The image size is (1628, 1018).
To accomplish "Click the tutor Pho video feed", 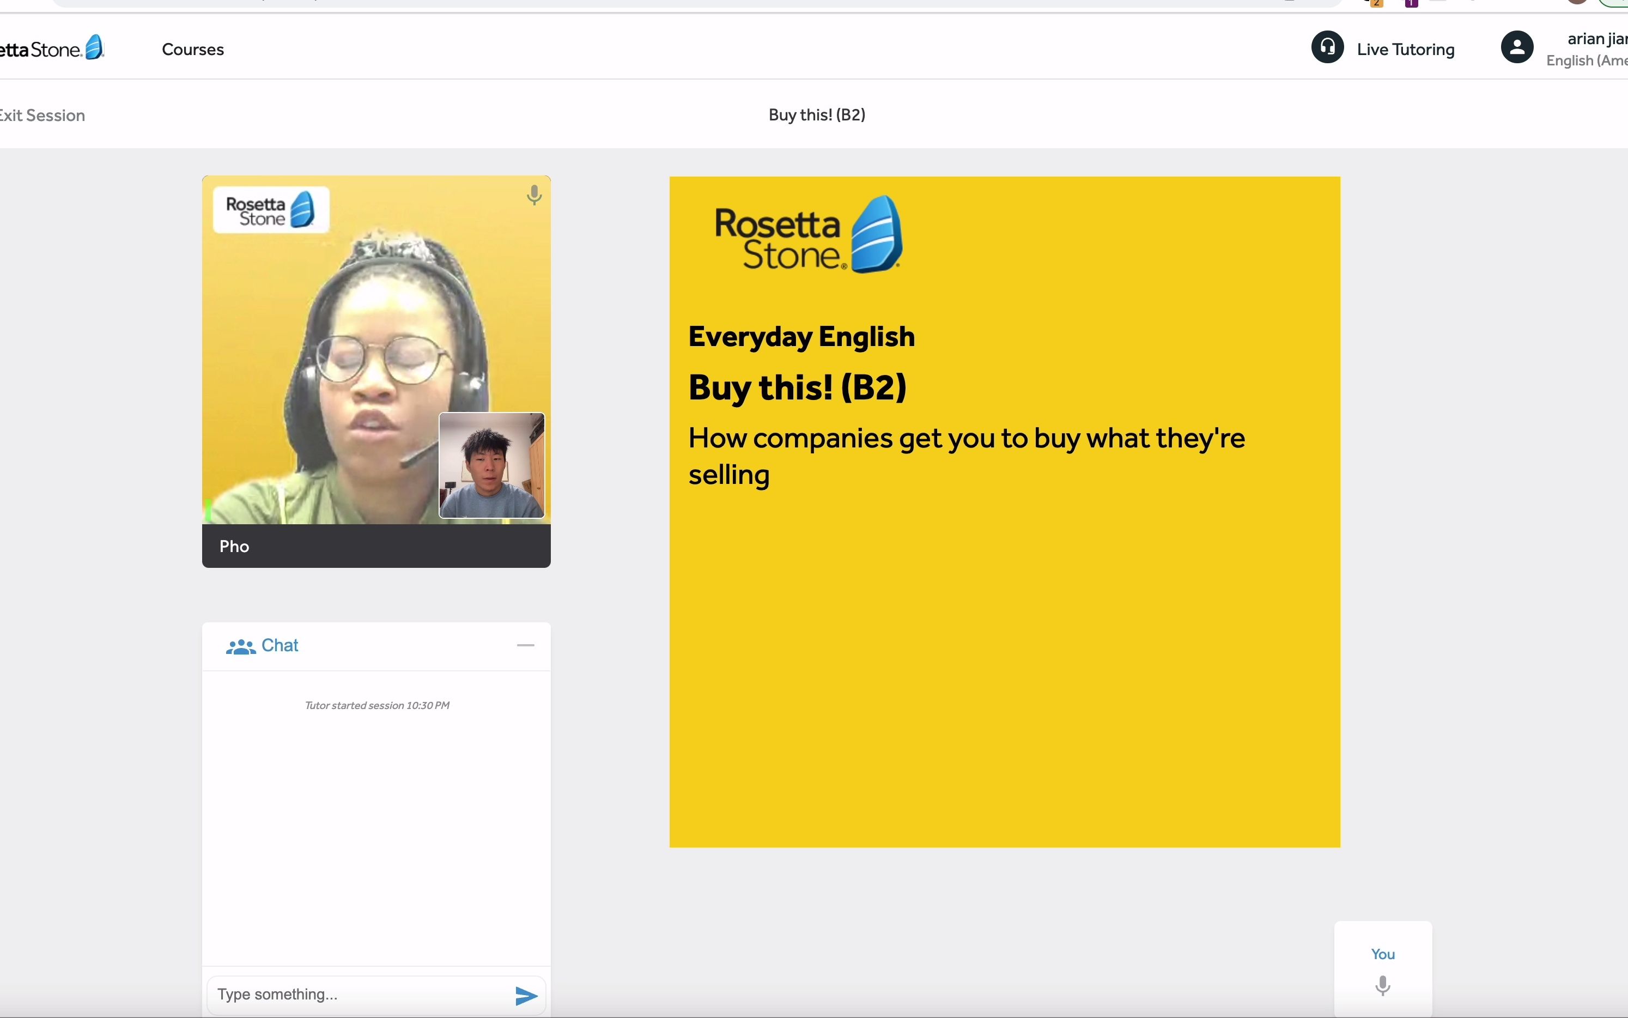I will click(376, 349).
